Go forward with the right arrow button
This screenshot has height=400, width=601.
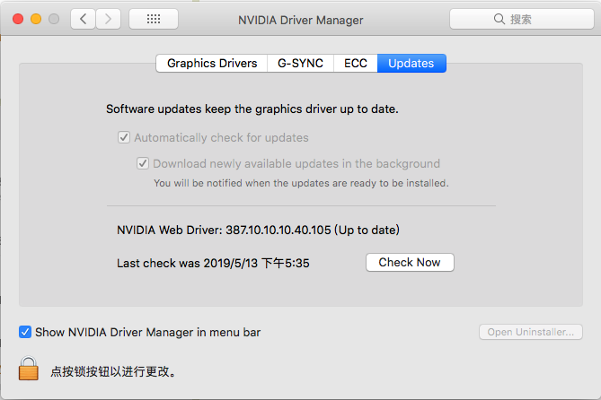(109, 19)
